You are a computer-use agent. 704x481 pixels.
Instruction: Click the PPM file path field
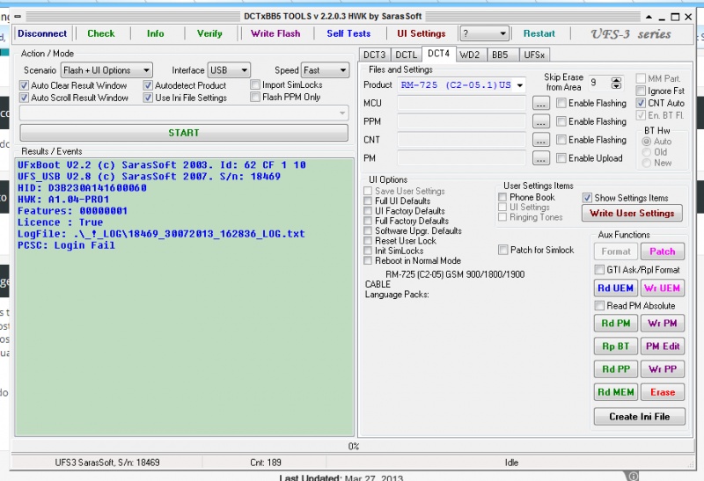point(461,121)
